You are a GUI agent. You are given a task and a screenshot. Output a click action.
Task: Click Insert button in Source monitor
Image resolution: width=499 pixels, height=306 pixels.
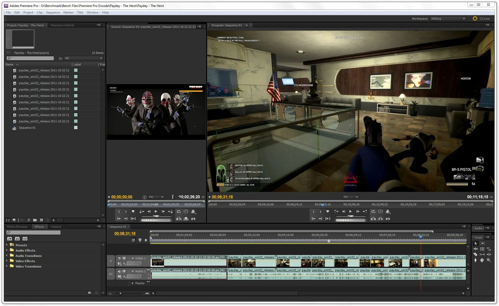coord(179,219)
